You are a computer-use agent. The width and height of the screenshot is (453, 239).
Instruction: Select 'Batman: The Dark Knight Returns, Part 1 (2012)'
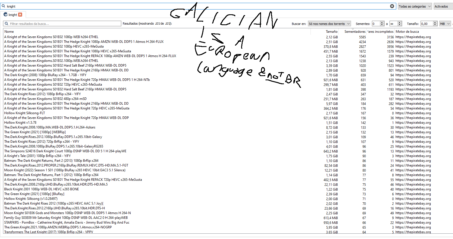(x=51, y=175)
